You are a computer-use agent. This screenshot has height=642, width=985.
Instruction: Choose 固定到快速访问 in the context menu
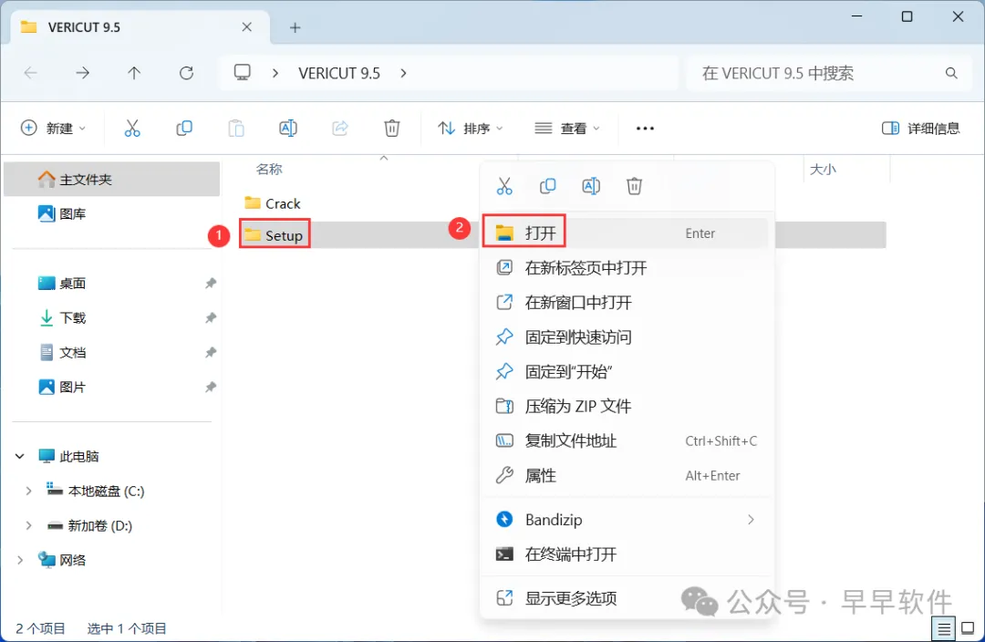coord(626,337)
